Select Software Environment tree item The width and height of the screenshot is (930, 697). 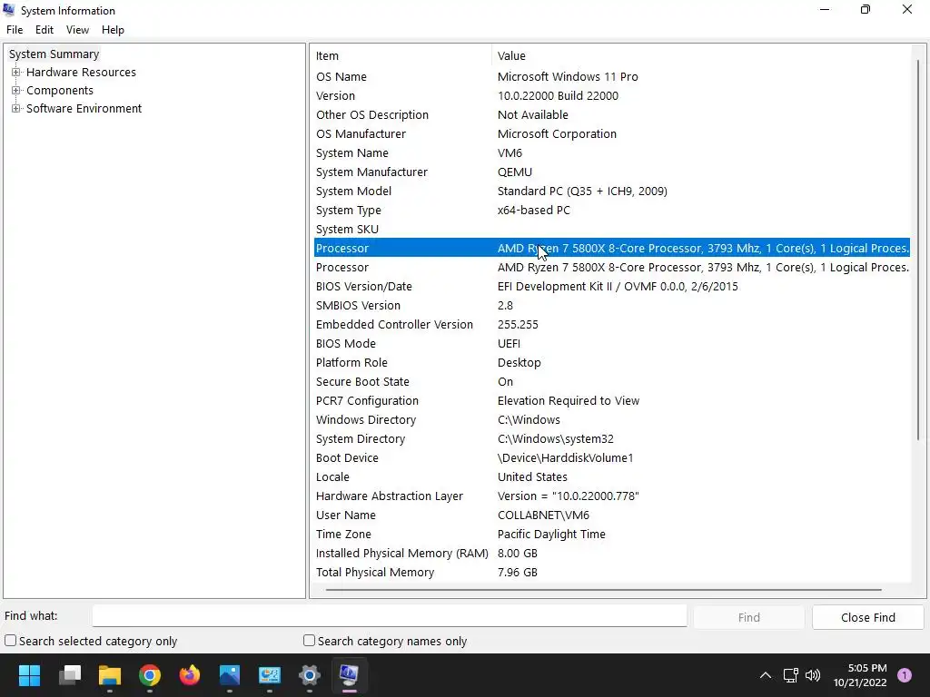84,109
